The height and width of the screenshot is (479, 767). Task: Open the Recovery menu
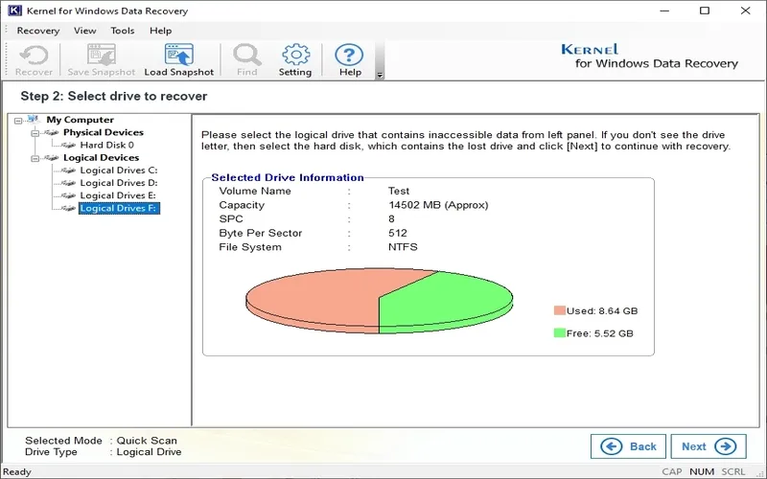pos(38,31)
